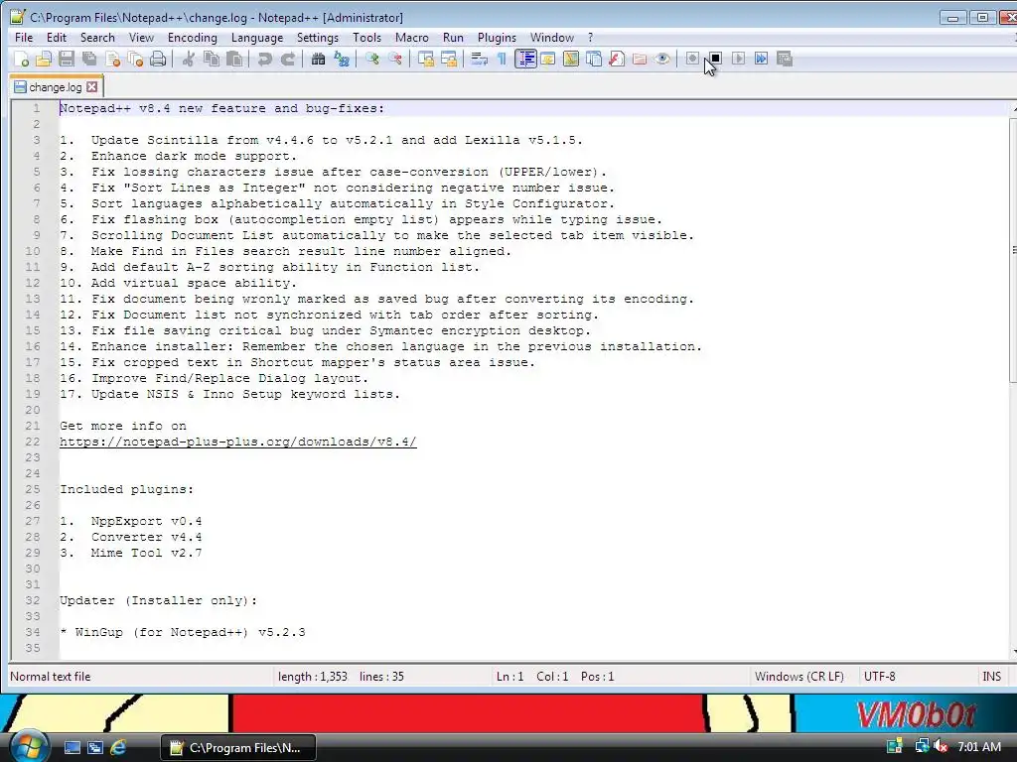1017x762 pixels.
Task: Click the Save recorded macro icon
Action: [785, 59]
